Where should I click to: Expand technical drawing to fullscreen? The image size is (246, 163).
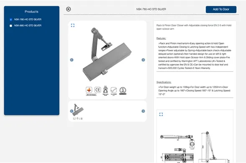click(x=161, y=115)
